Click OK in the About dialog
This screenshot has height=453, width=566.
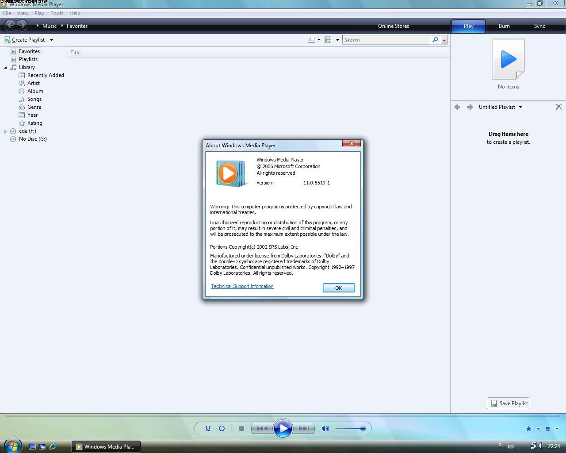(338, 288)
